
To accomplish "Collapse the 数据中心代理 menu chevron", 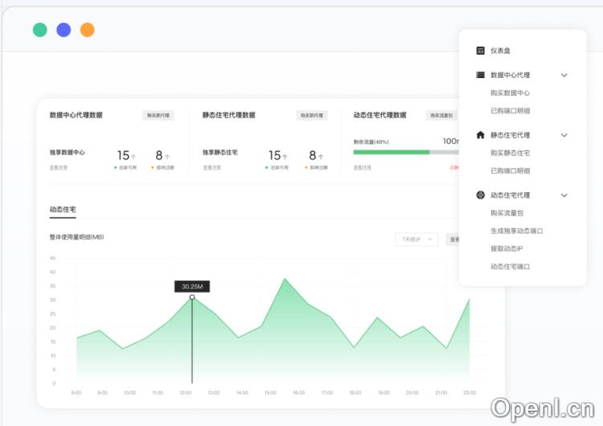I will [x=564, y=75].
